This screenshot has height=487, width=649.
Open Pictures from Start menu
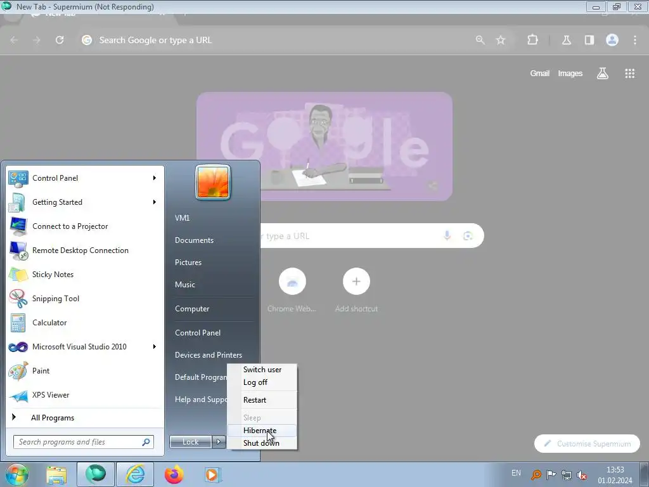[188, 263]
